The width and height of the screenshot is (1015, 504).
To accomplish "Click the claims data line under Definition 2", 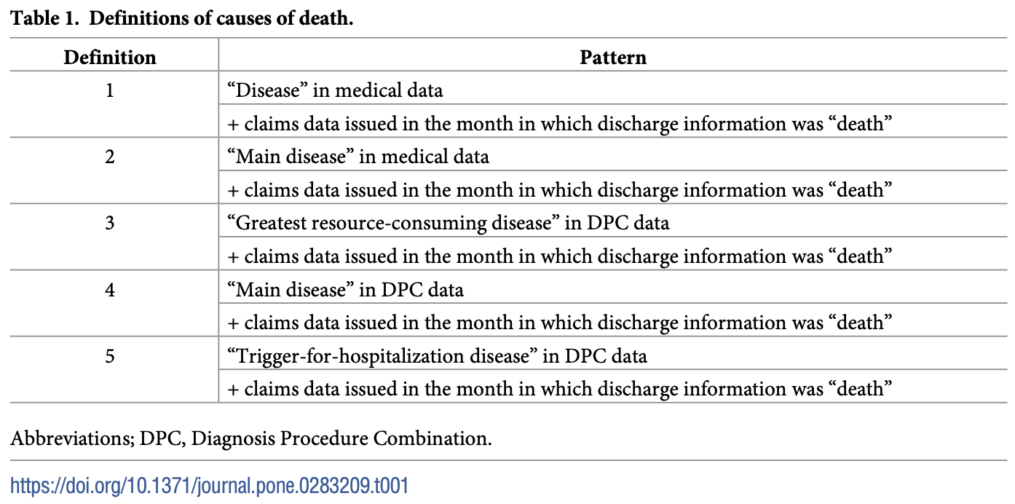I will [x=560, y=190].
